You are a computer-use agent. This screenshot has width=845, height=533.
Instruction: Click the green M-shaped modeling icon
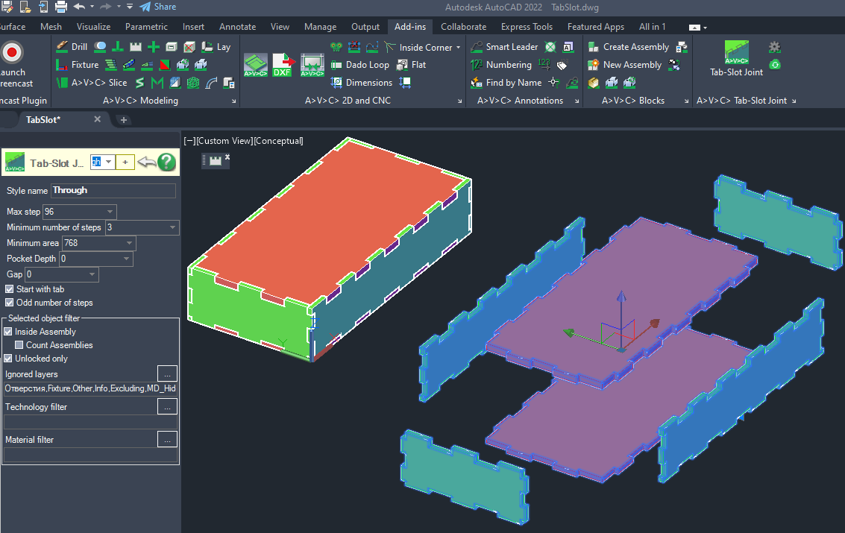click(x=157, y=82)
